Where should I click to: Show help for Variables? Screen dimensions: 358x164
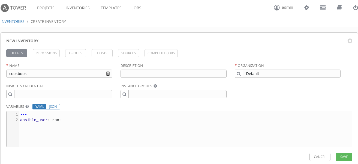tap(27, 106)
